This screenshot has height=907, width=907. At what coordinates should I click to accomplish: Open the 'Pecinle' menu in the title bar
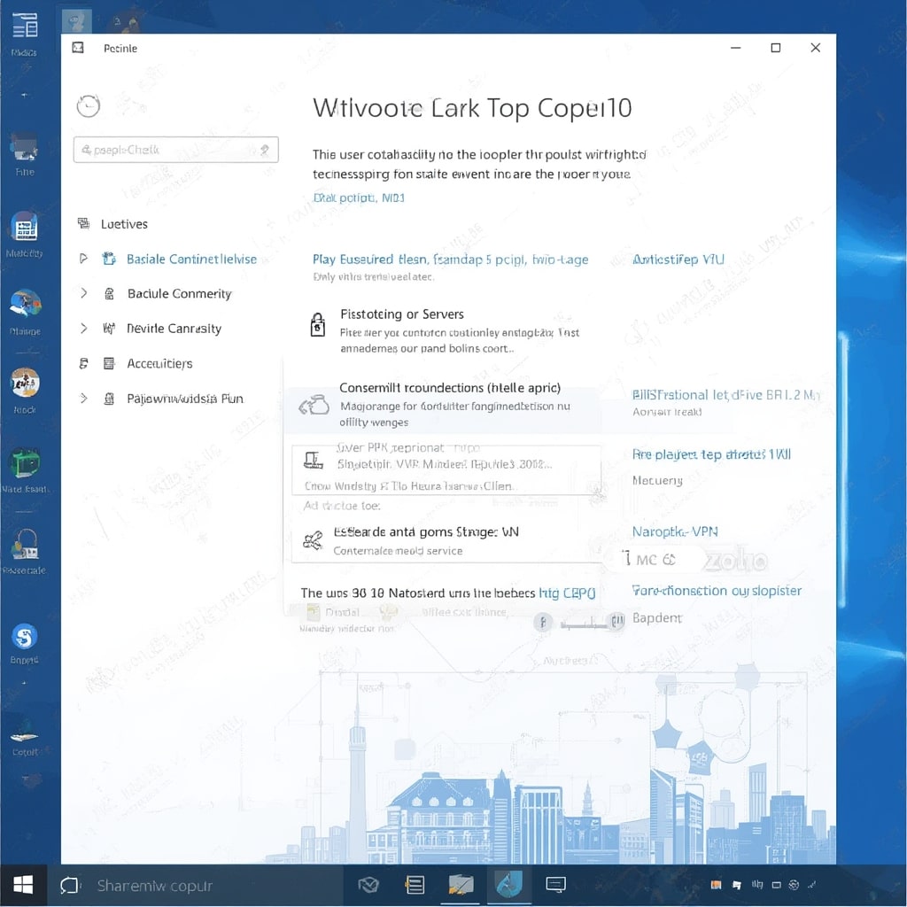click(x=120, y=48)
